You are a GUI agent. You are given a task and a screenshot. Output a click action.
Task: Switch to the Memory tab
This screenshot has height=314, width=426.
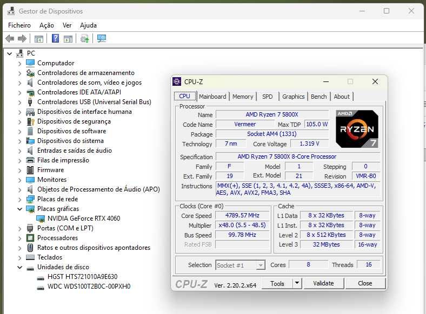click(x=243, y=97)
